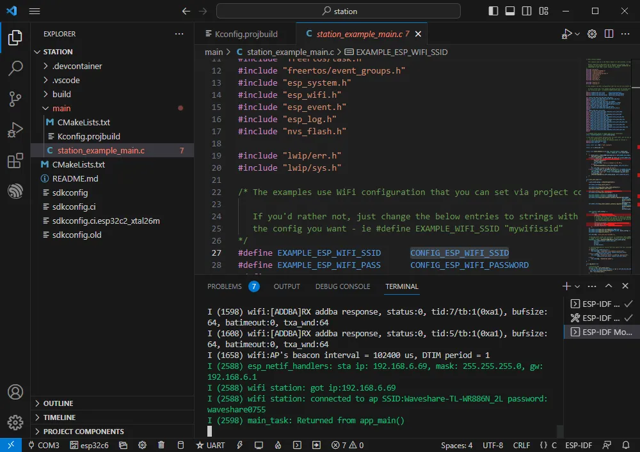Toggle the bottom panel visibility
The width and height of the screenshot is (640, 452).
click(510, 11)
